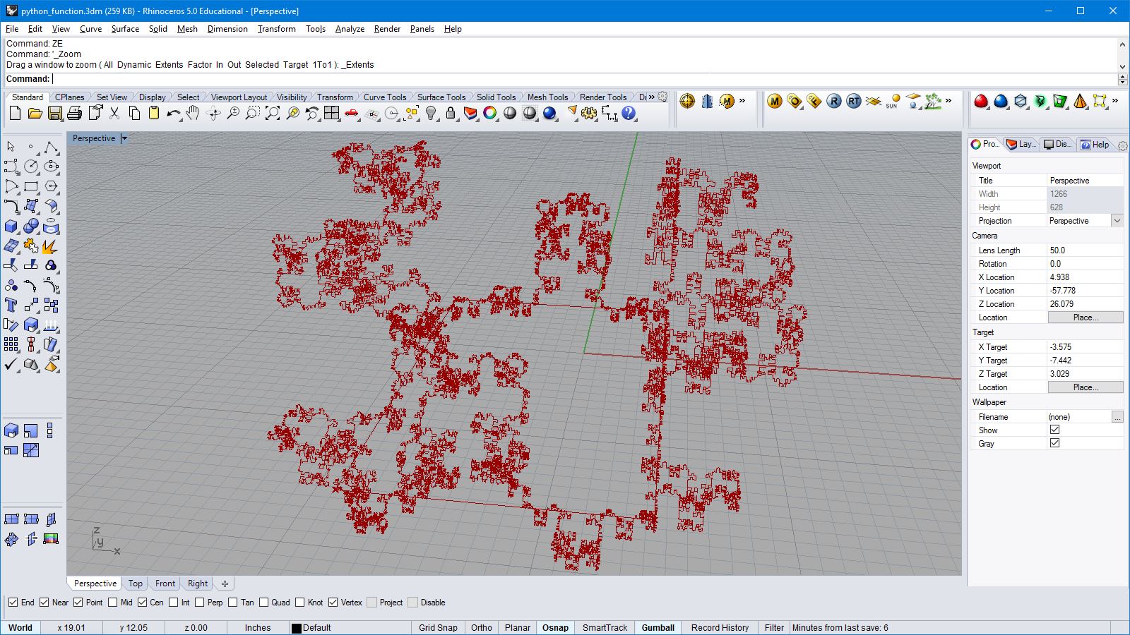Image resolution: width=1130 pixels, height=635 pixels.
Task: Click the Print icon in toolbar
Action: coord(74,113)
